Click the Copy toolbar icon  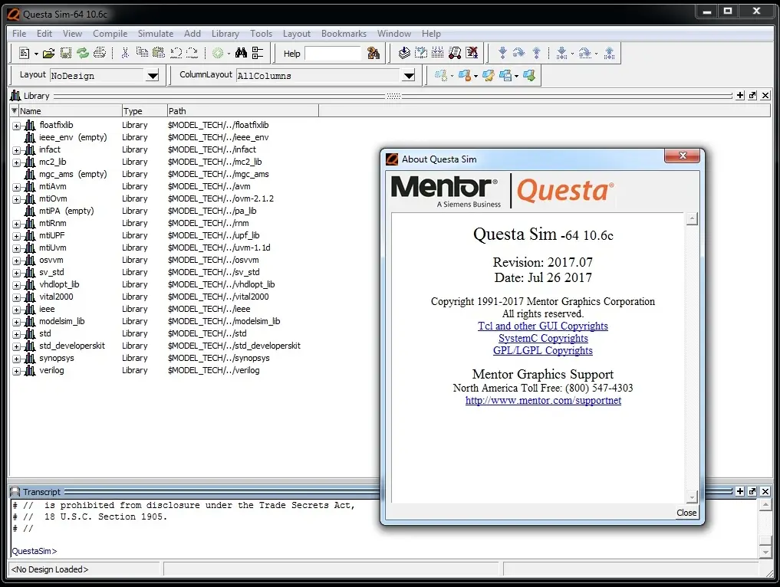coord(142,53)
